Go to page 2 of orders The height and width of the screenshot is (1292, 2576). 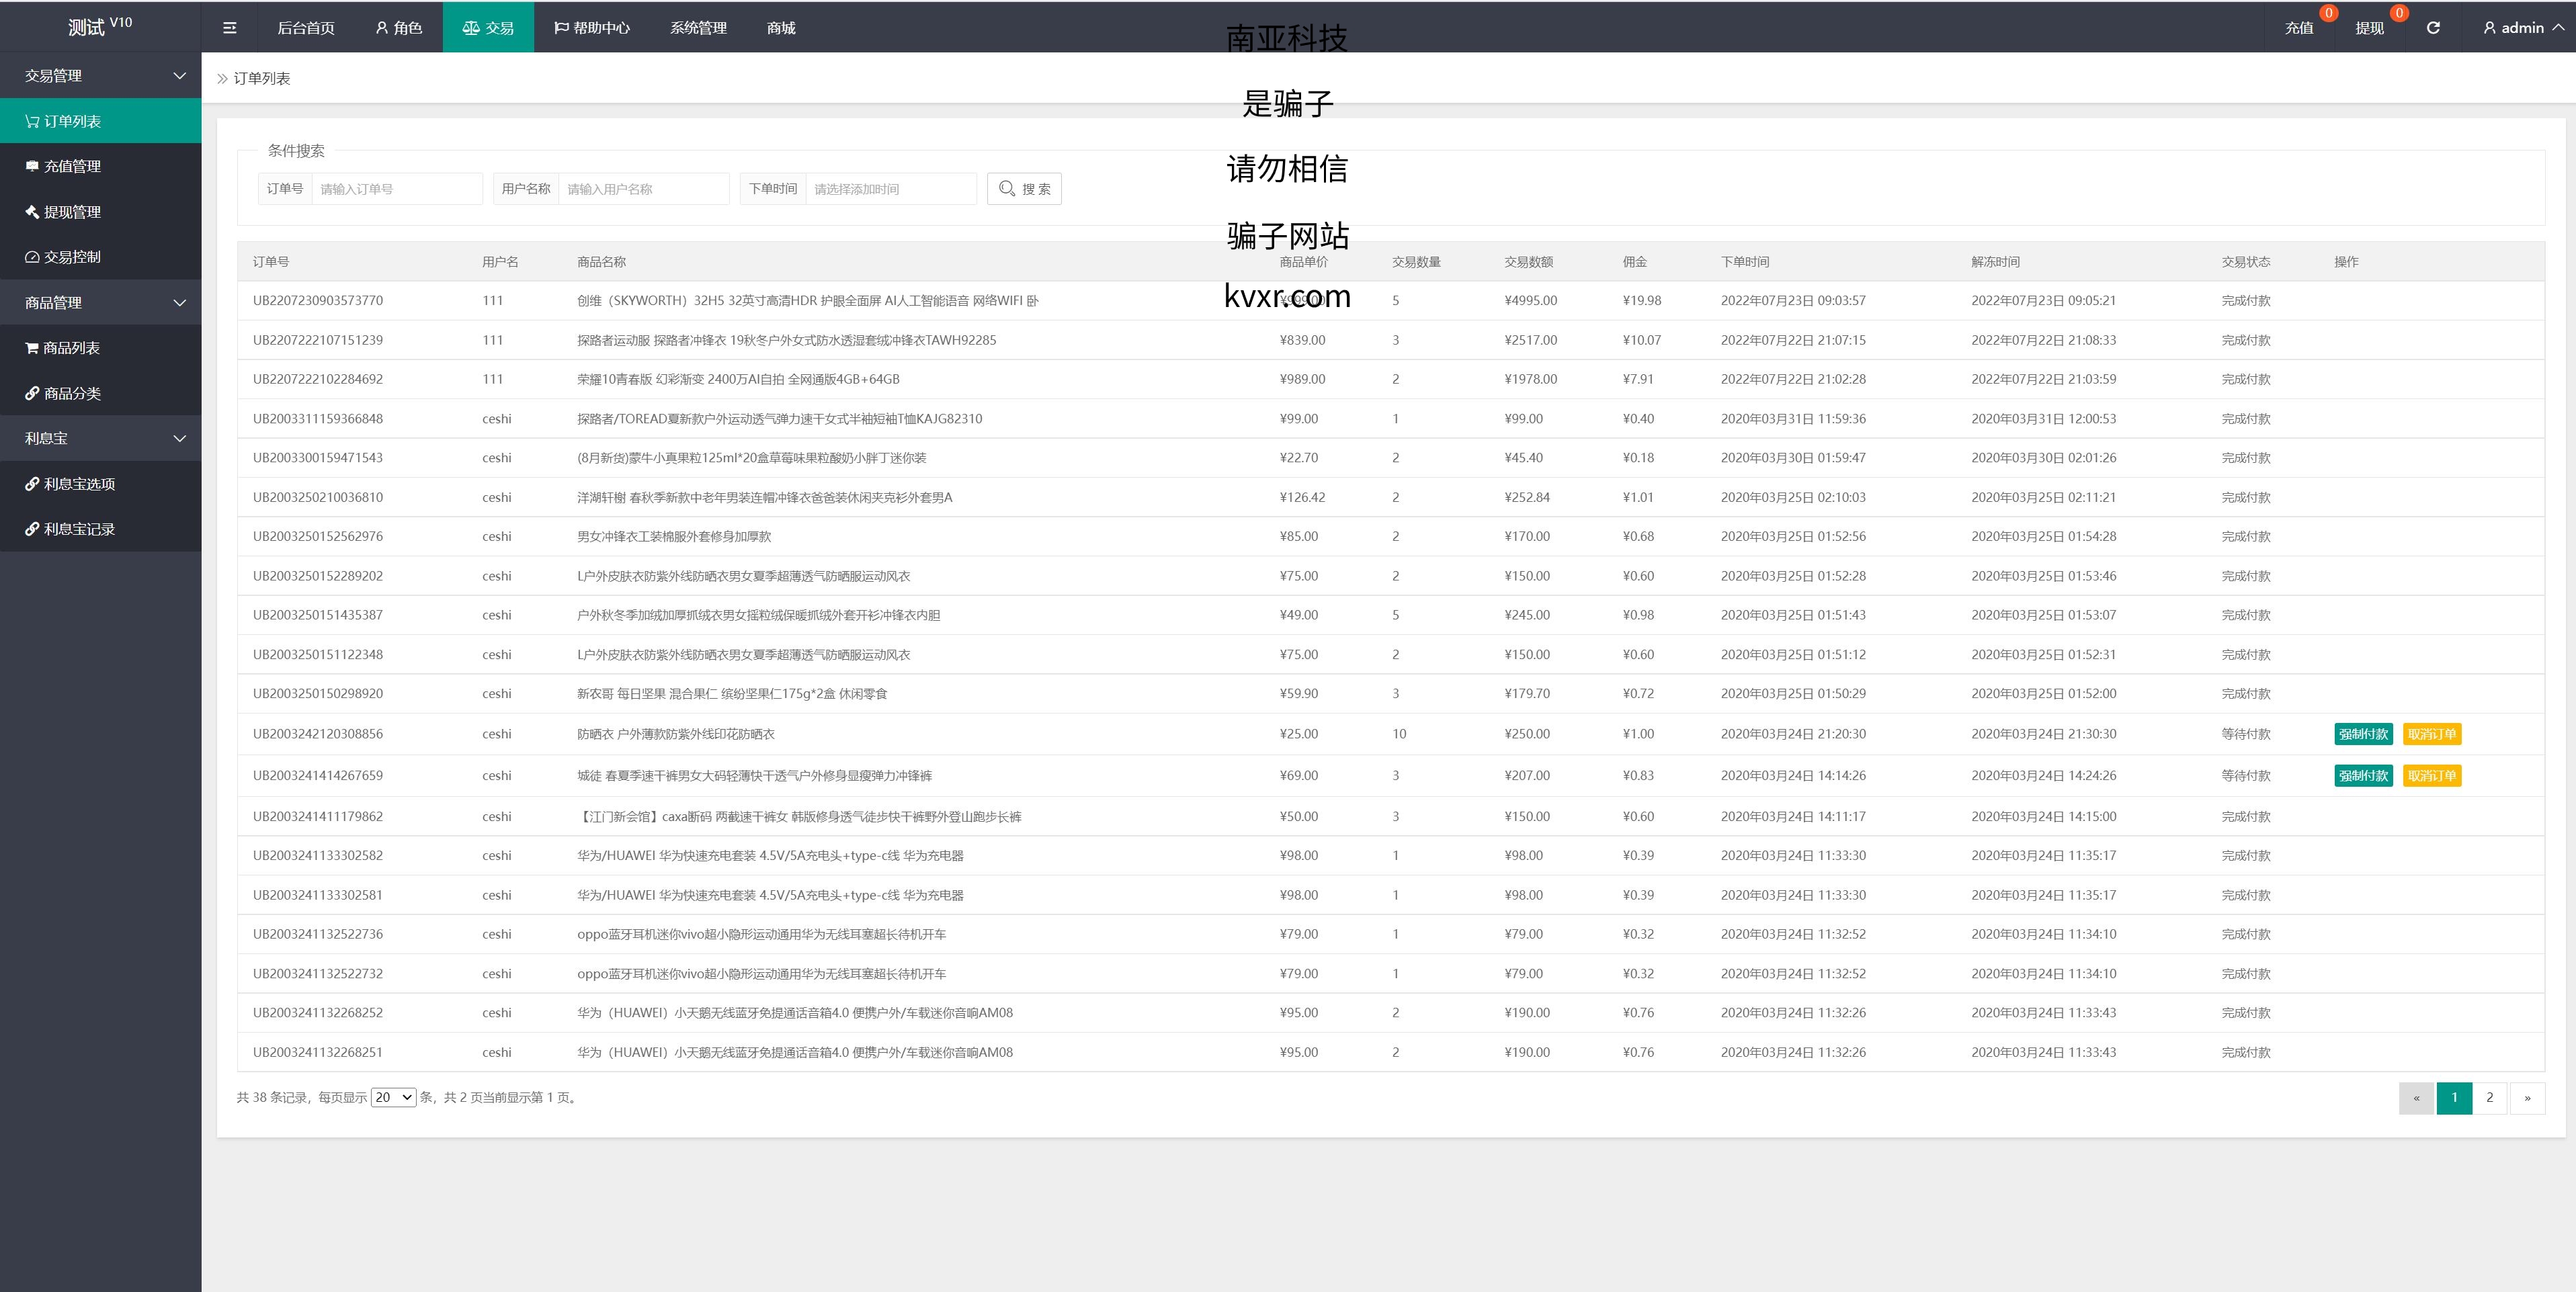coord(2489,1098)
